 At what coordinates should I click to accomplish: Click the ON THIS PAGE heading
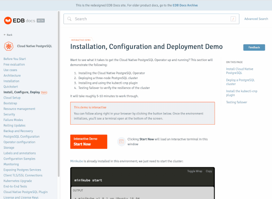pos(234,62)
